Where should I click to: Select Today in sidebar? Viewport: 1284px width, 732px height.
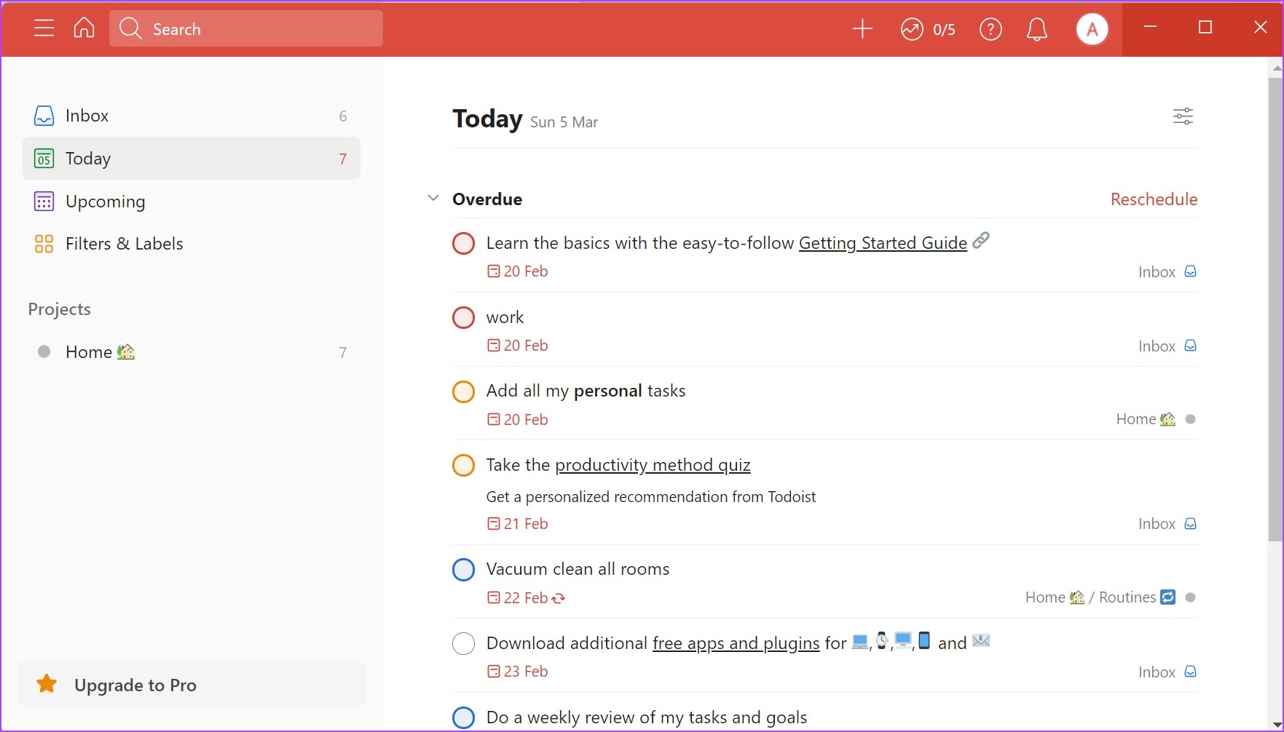tap(192, 159)
